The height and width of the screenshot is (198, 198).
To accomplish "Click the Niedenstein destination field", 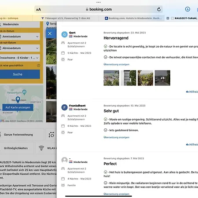I will click(x=20, y=24).
